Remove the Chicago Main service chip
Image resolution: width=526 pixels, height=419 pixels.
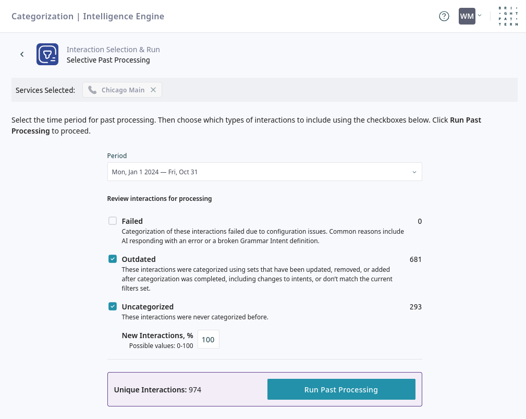(153, 90)
